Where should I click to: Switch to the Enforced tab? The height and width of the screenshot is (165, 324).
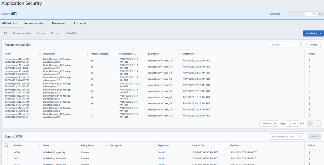80,23
